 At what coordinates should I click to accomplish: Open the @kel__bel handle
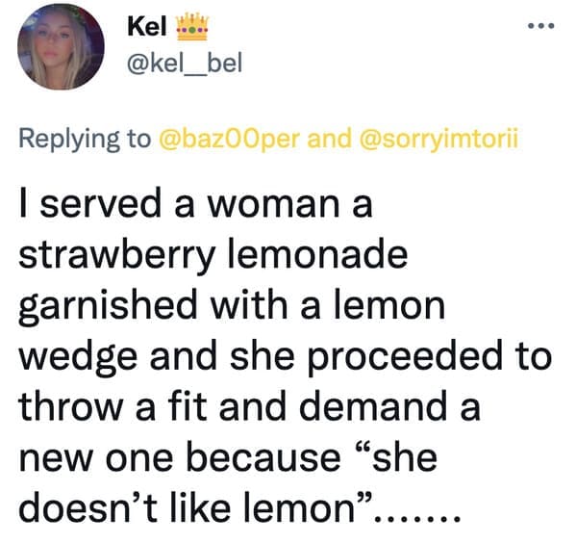(185, 63)
